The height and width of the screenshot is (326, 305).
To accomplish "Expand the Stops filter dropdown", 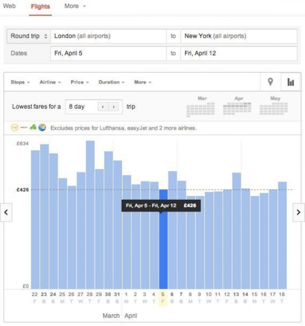I will [20, 82].
